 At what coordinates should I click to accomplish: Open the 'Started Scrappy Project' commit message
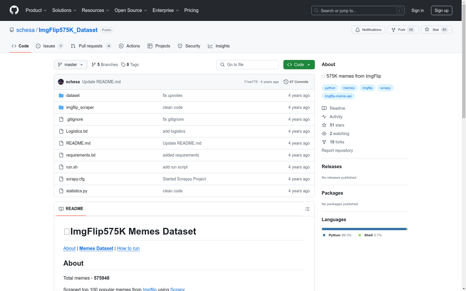(x=184, y=179)
